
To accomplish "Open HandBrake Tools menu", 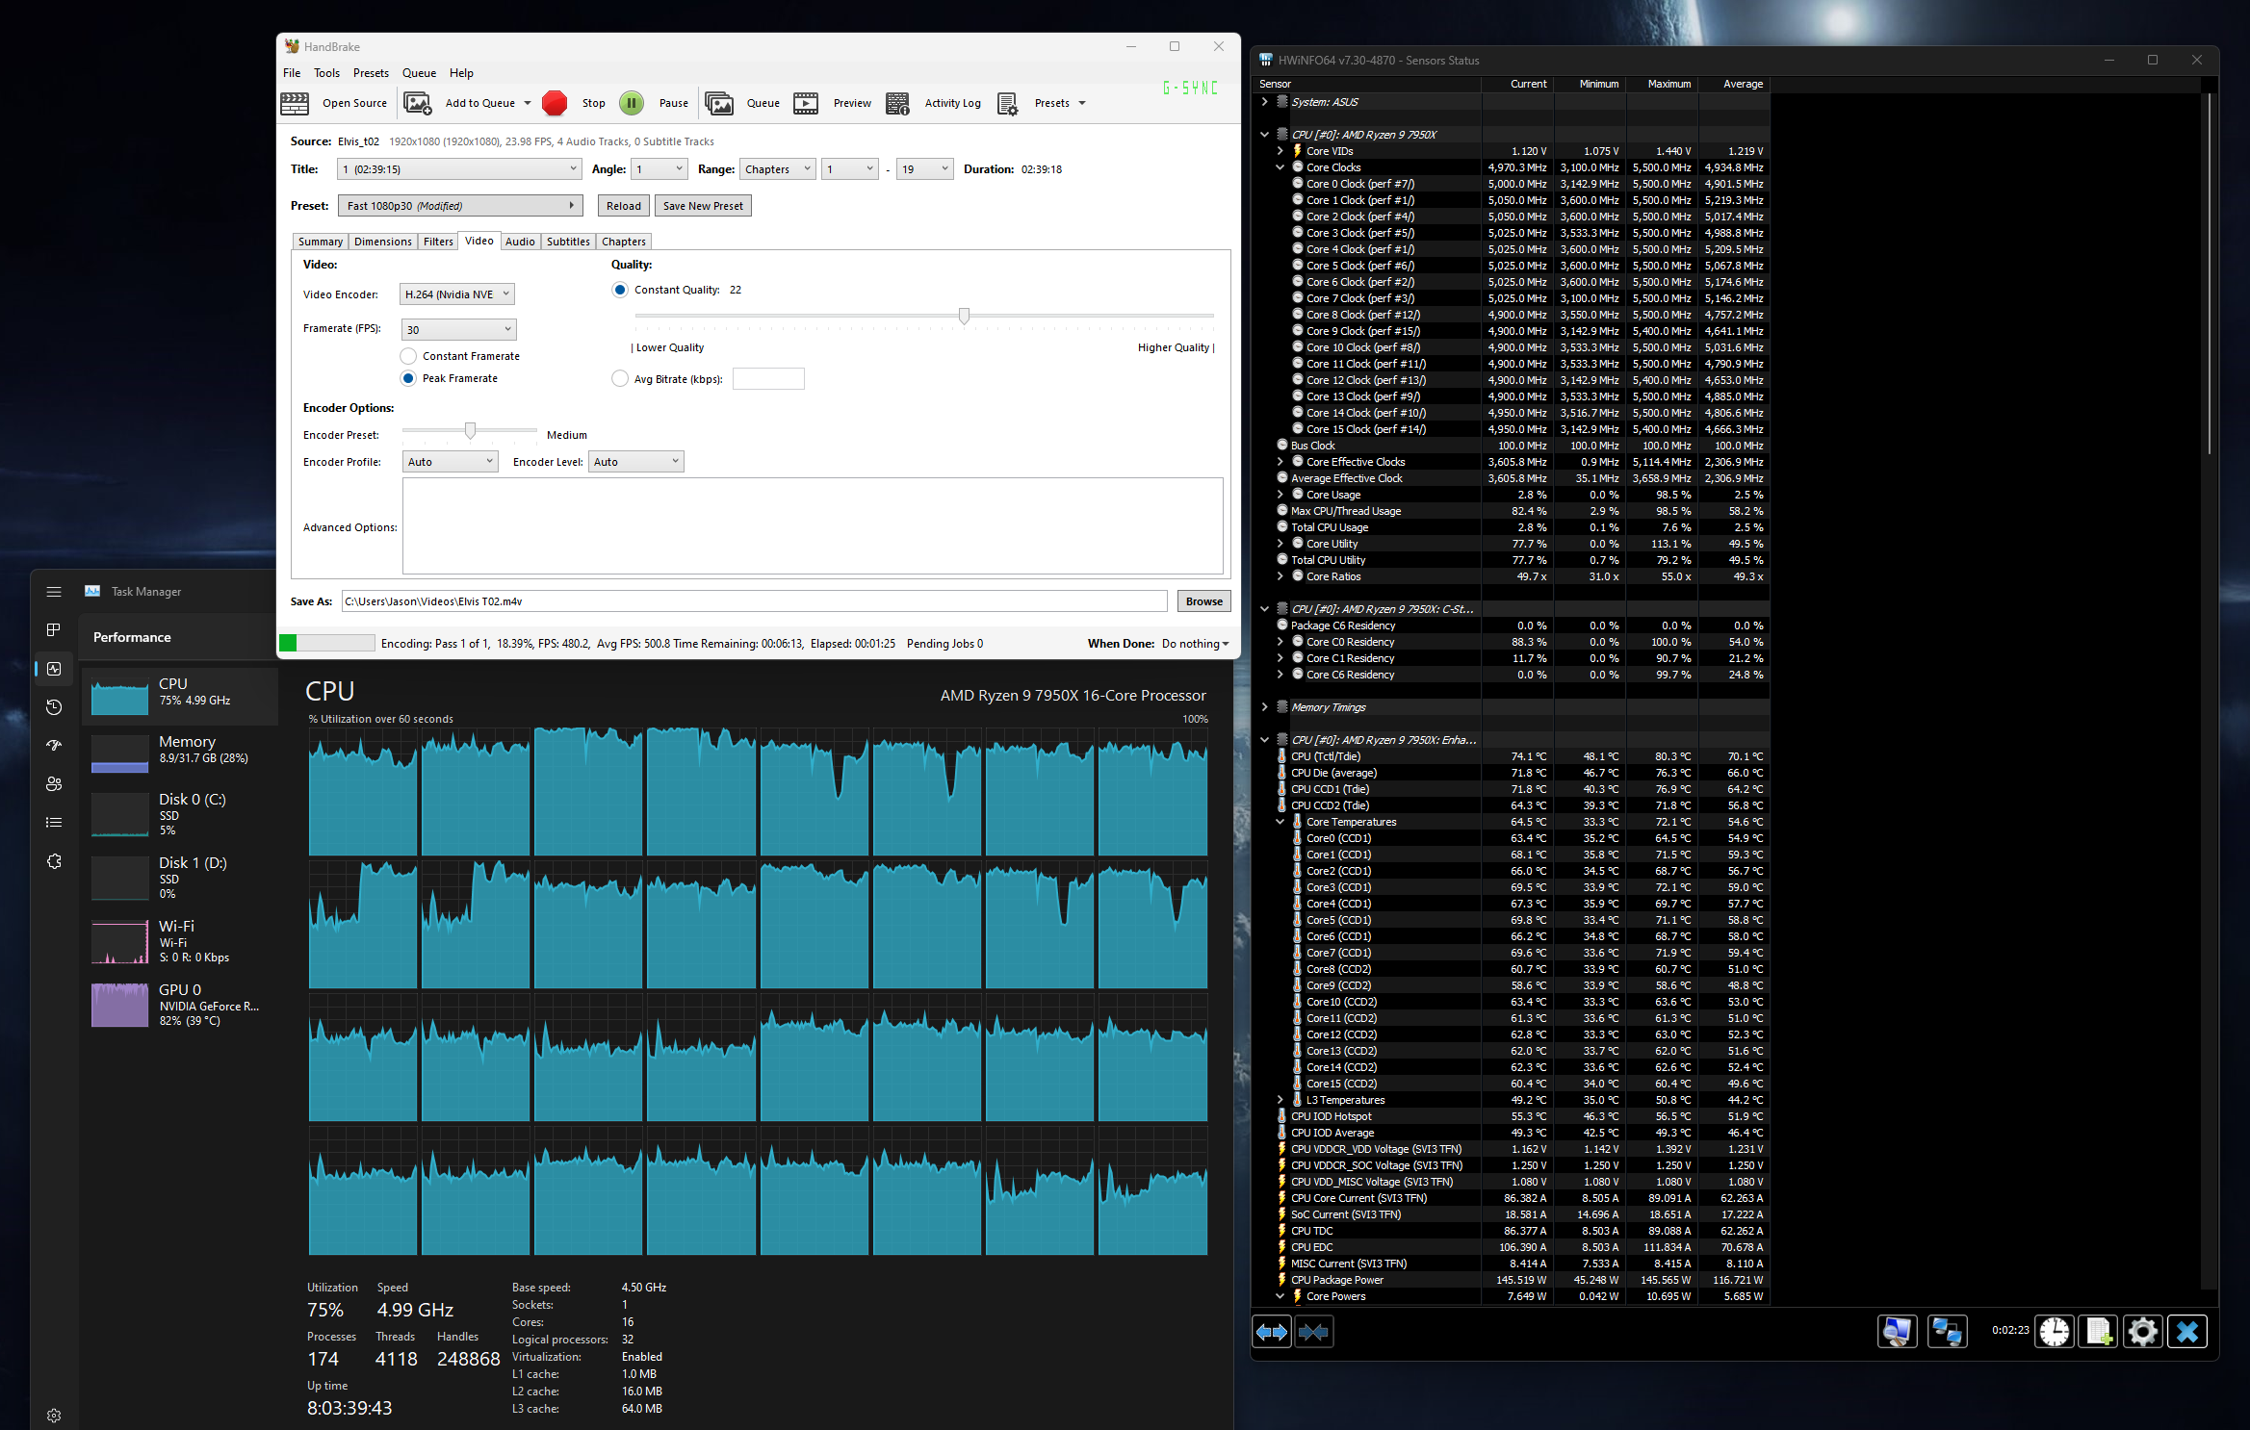I will tap(326, 73).
